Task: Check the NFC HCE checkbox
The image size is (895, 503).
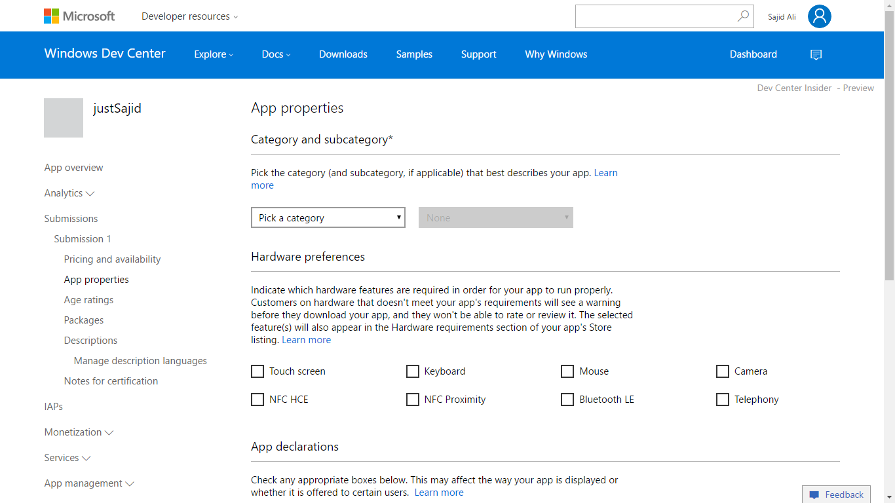Action: click(x=257, y=400)
